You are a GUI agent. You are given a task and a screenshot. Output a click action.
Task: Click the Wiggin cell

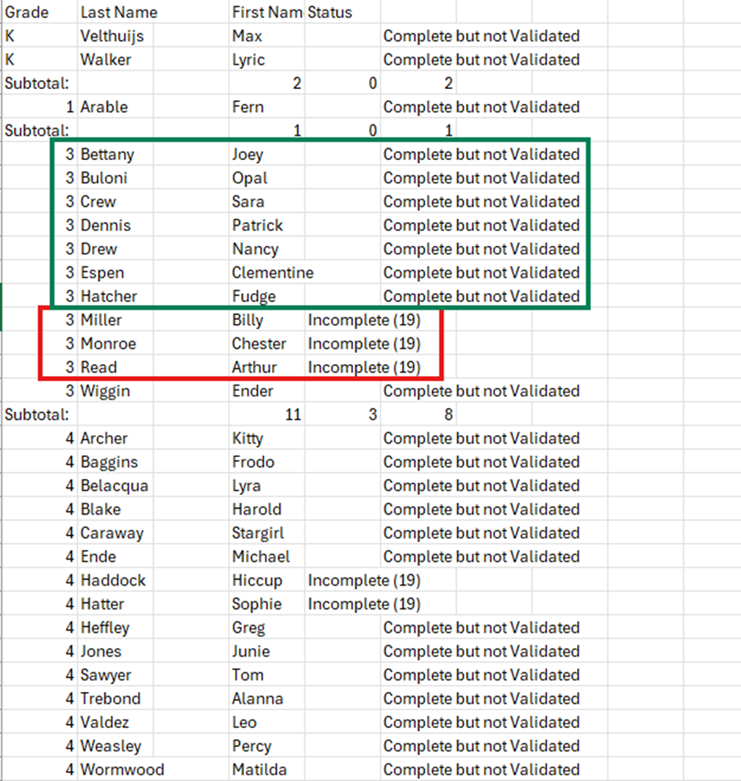(116, 391)
